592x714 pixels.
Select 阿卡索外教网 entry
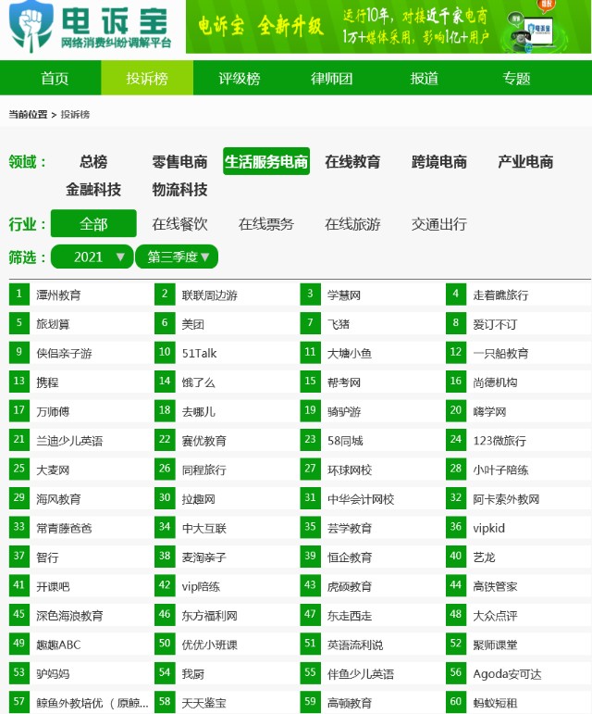pos(506,499)
